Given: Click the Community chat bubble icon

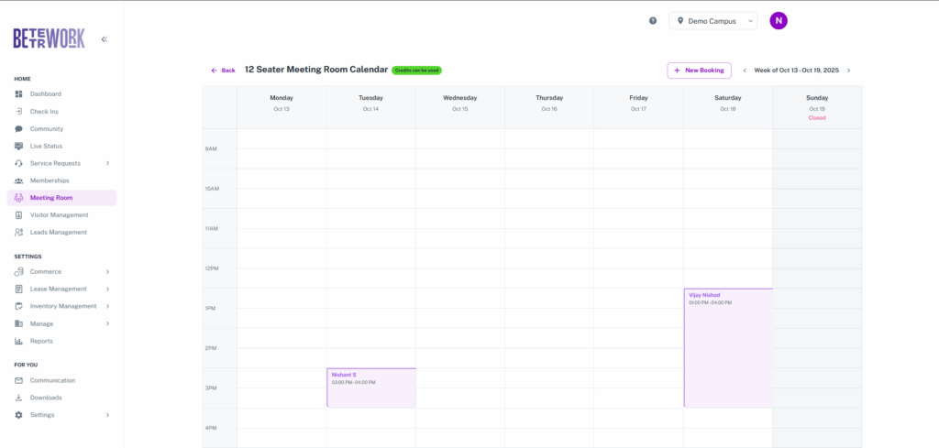Looking at the screenshot, I should pos(19,129).
